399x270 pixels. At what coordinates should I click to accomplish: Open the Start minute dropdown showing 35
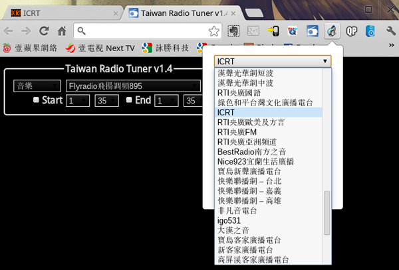tap(107, 100)
